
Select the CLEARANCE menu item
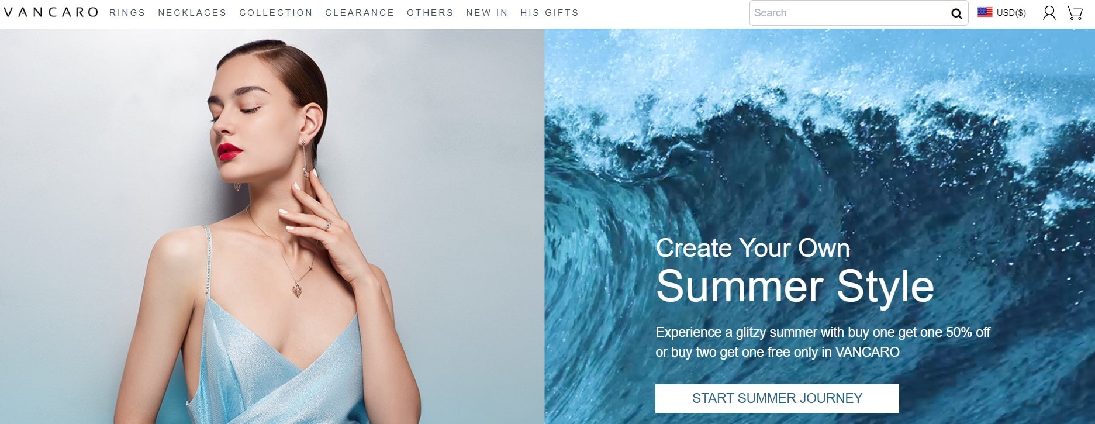pyautogui.click(x=360, y=13)
